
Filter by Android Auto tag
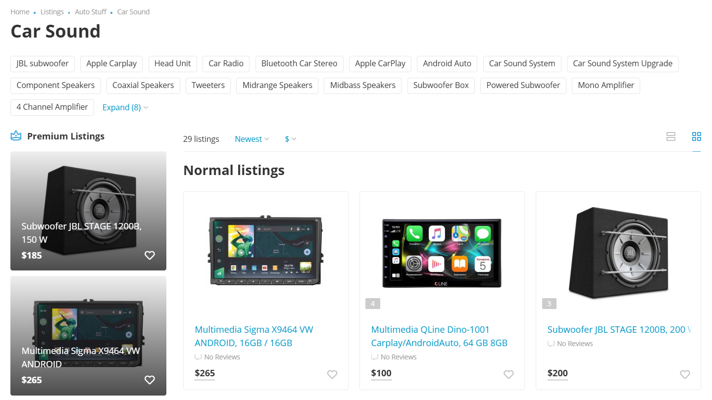[447, 63]
